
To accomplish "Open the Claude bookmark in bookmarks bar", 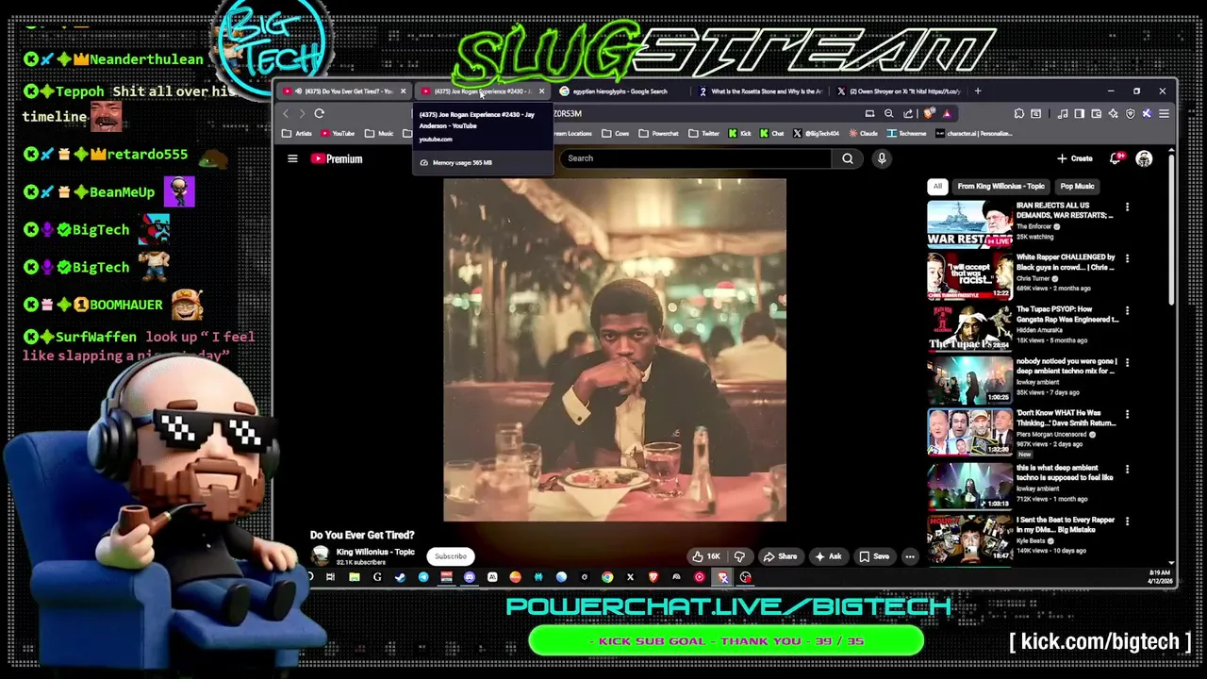I will click(x=863, y=134).
